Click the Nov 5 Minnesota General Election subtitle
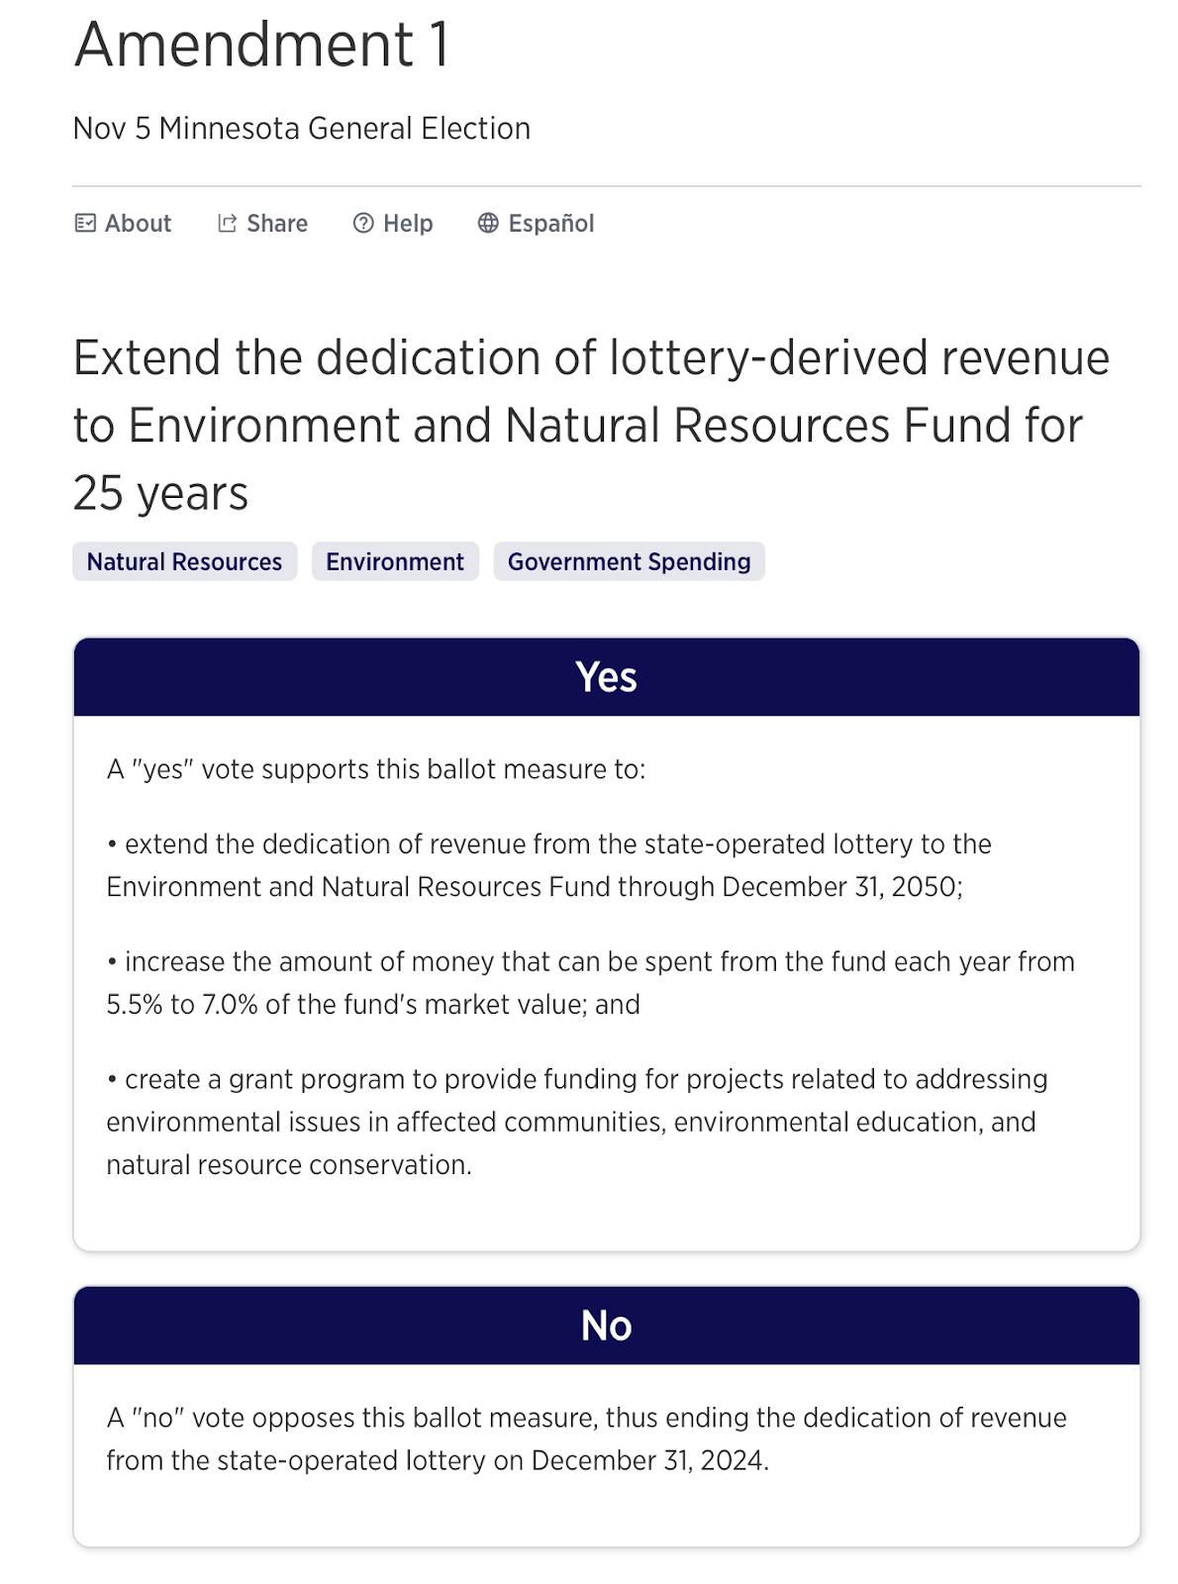This screenshot has width=1178, height=1584. (x=302, y=129)
